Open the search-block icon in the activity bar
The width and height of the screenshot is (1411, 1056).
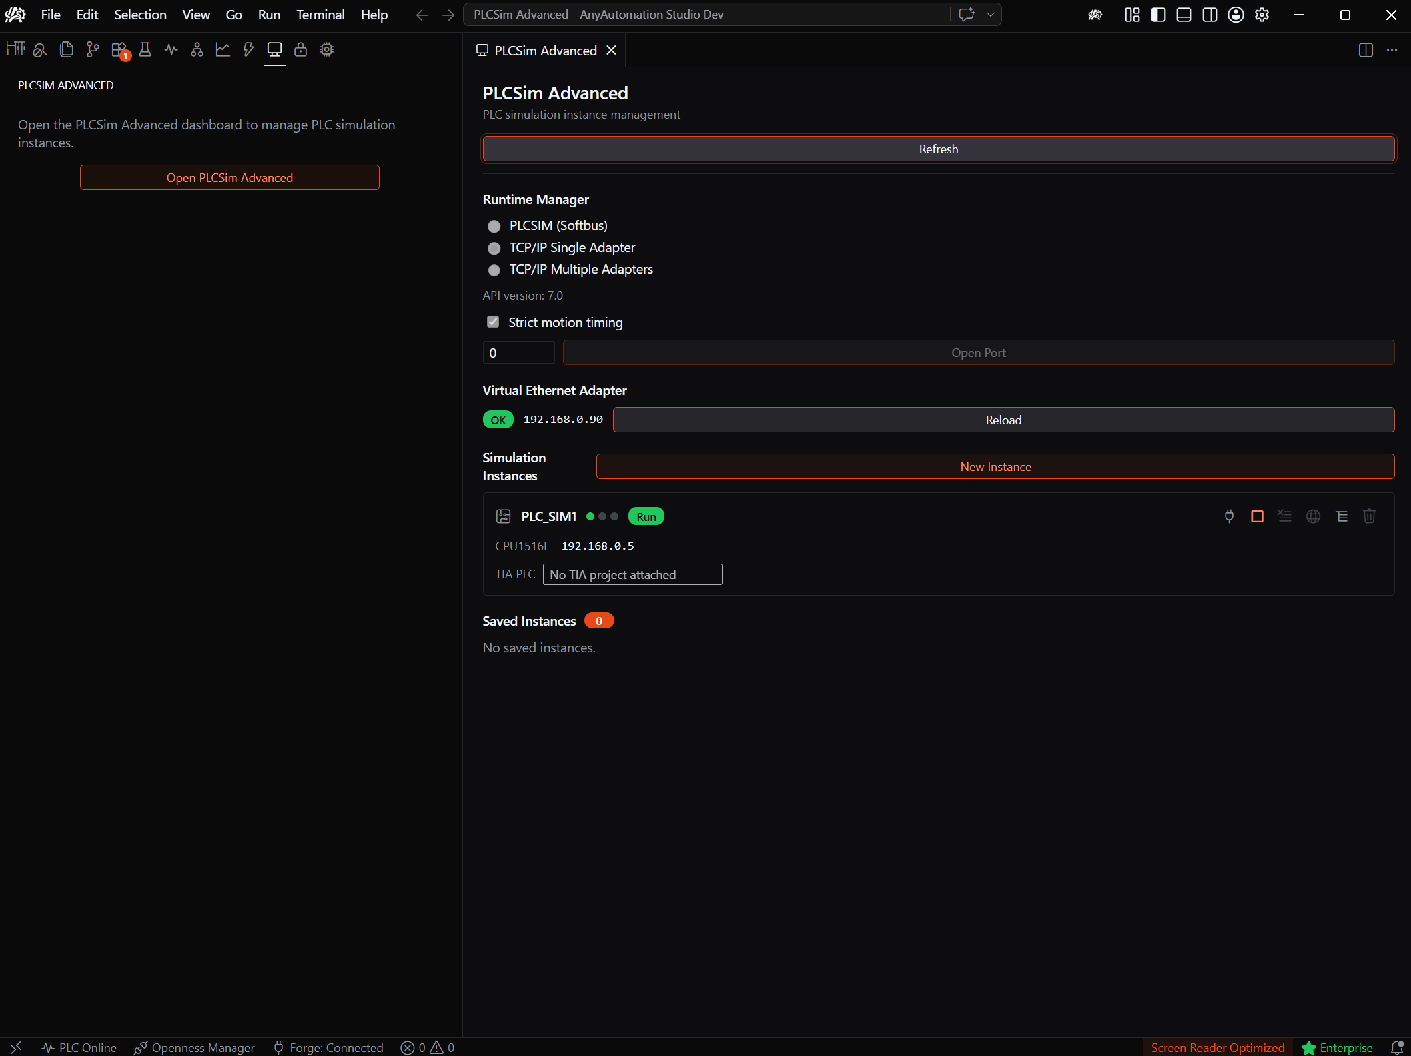[x=40, y=49]
